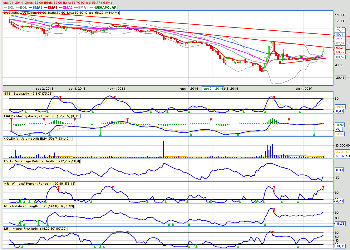Click the tallest volume bar in VOLEMA panel
Screen dimensions: 350x250
tap(163, 149)
